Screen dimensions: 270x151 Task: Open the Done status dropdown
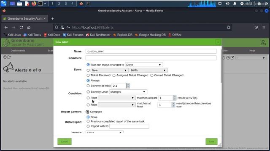[x=144, y=65]
